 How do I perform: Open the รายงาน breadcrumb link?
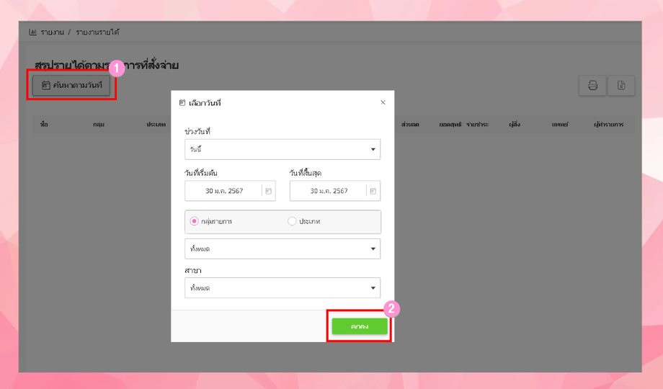click(52, 32)
